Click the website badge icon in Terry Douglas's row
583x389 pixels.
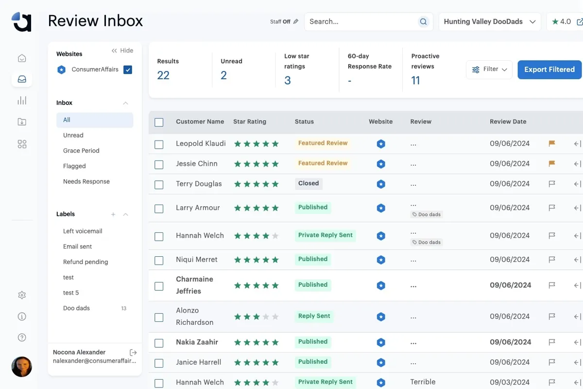coord(381,184)
